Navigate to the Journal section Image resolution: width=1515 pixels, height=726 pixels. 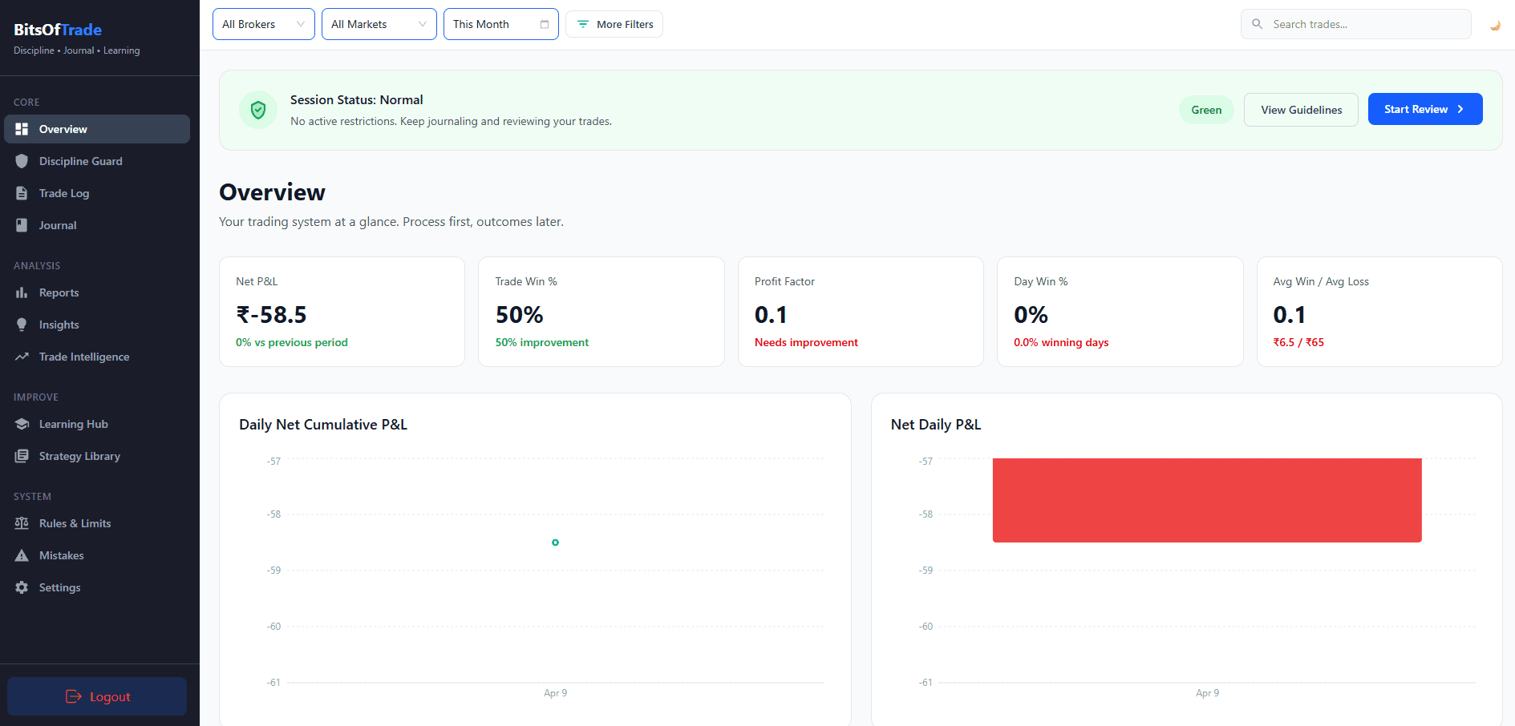(97, 225)
